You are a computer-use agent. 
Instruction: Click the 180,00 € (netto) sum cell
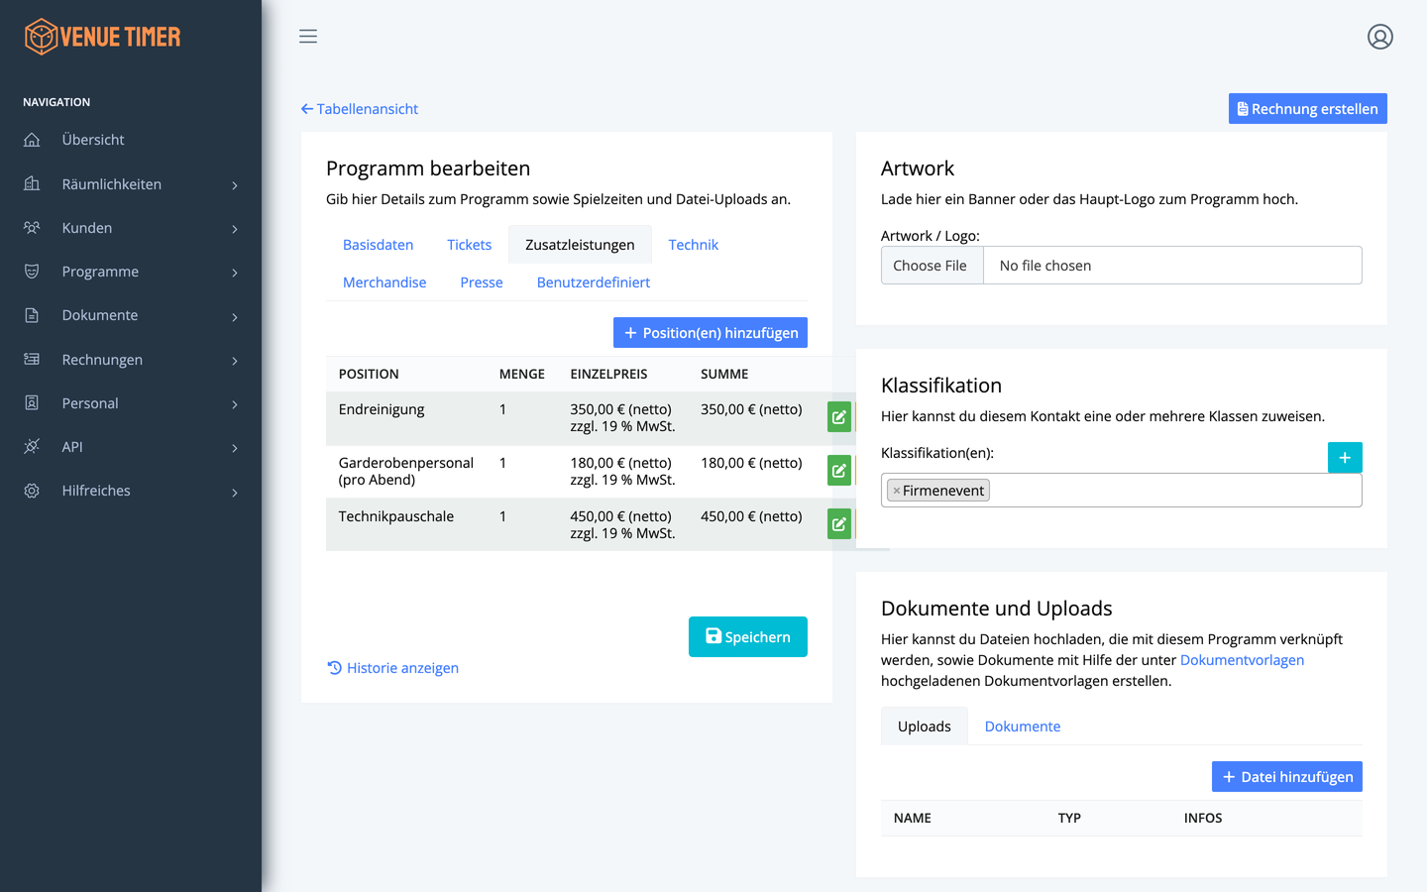click(751, 463)
